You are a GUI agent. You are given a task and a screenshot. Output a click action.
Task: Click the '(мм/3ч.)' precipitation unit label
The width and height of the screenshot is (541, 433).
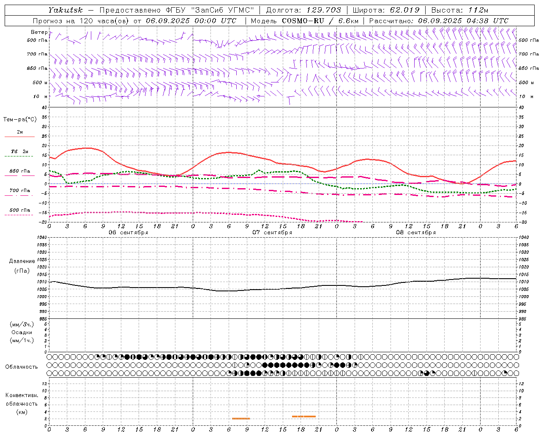[x=22, y=324]
